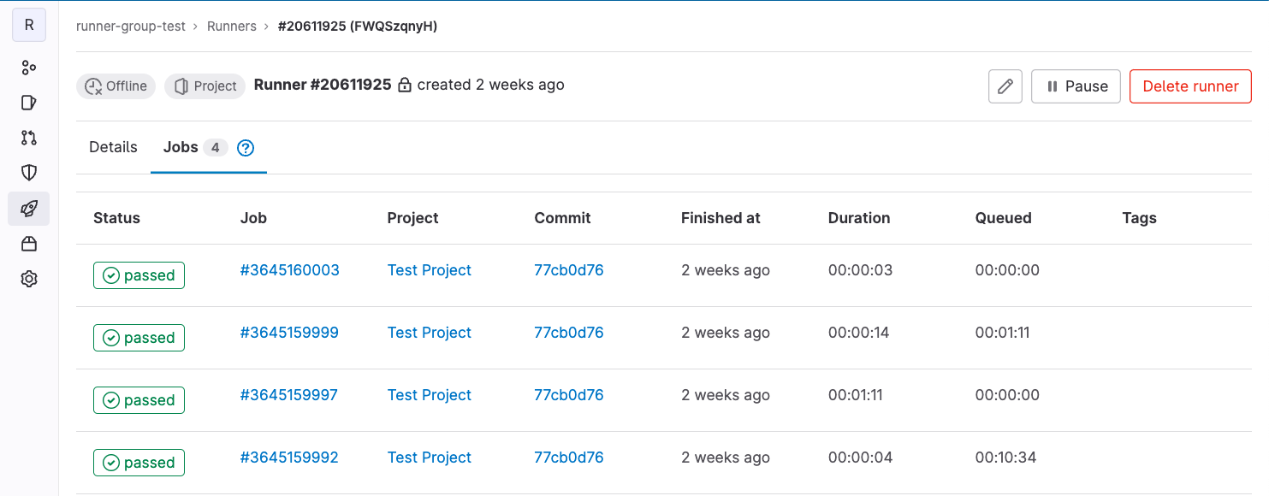Open group Settings via the gear icon

coord(28,279)
